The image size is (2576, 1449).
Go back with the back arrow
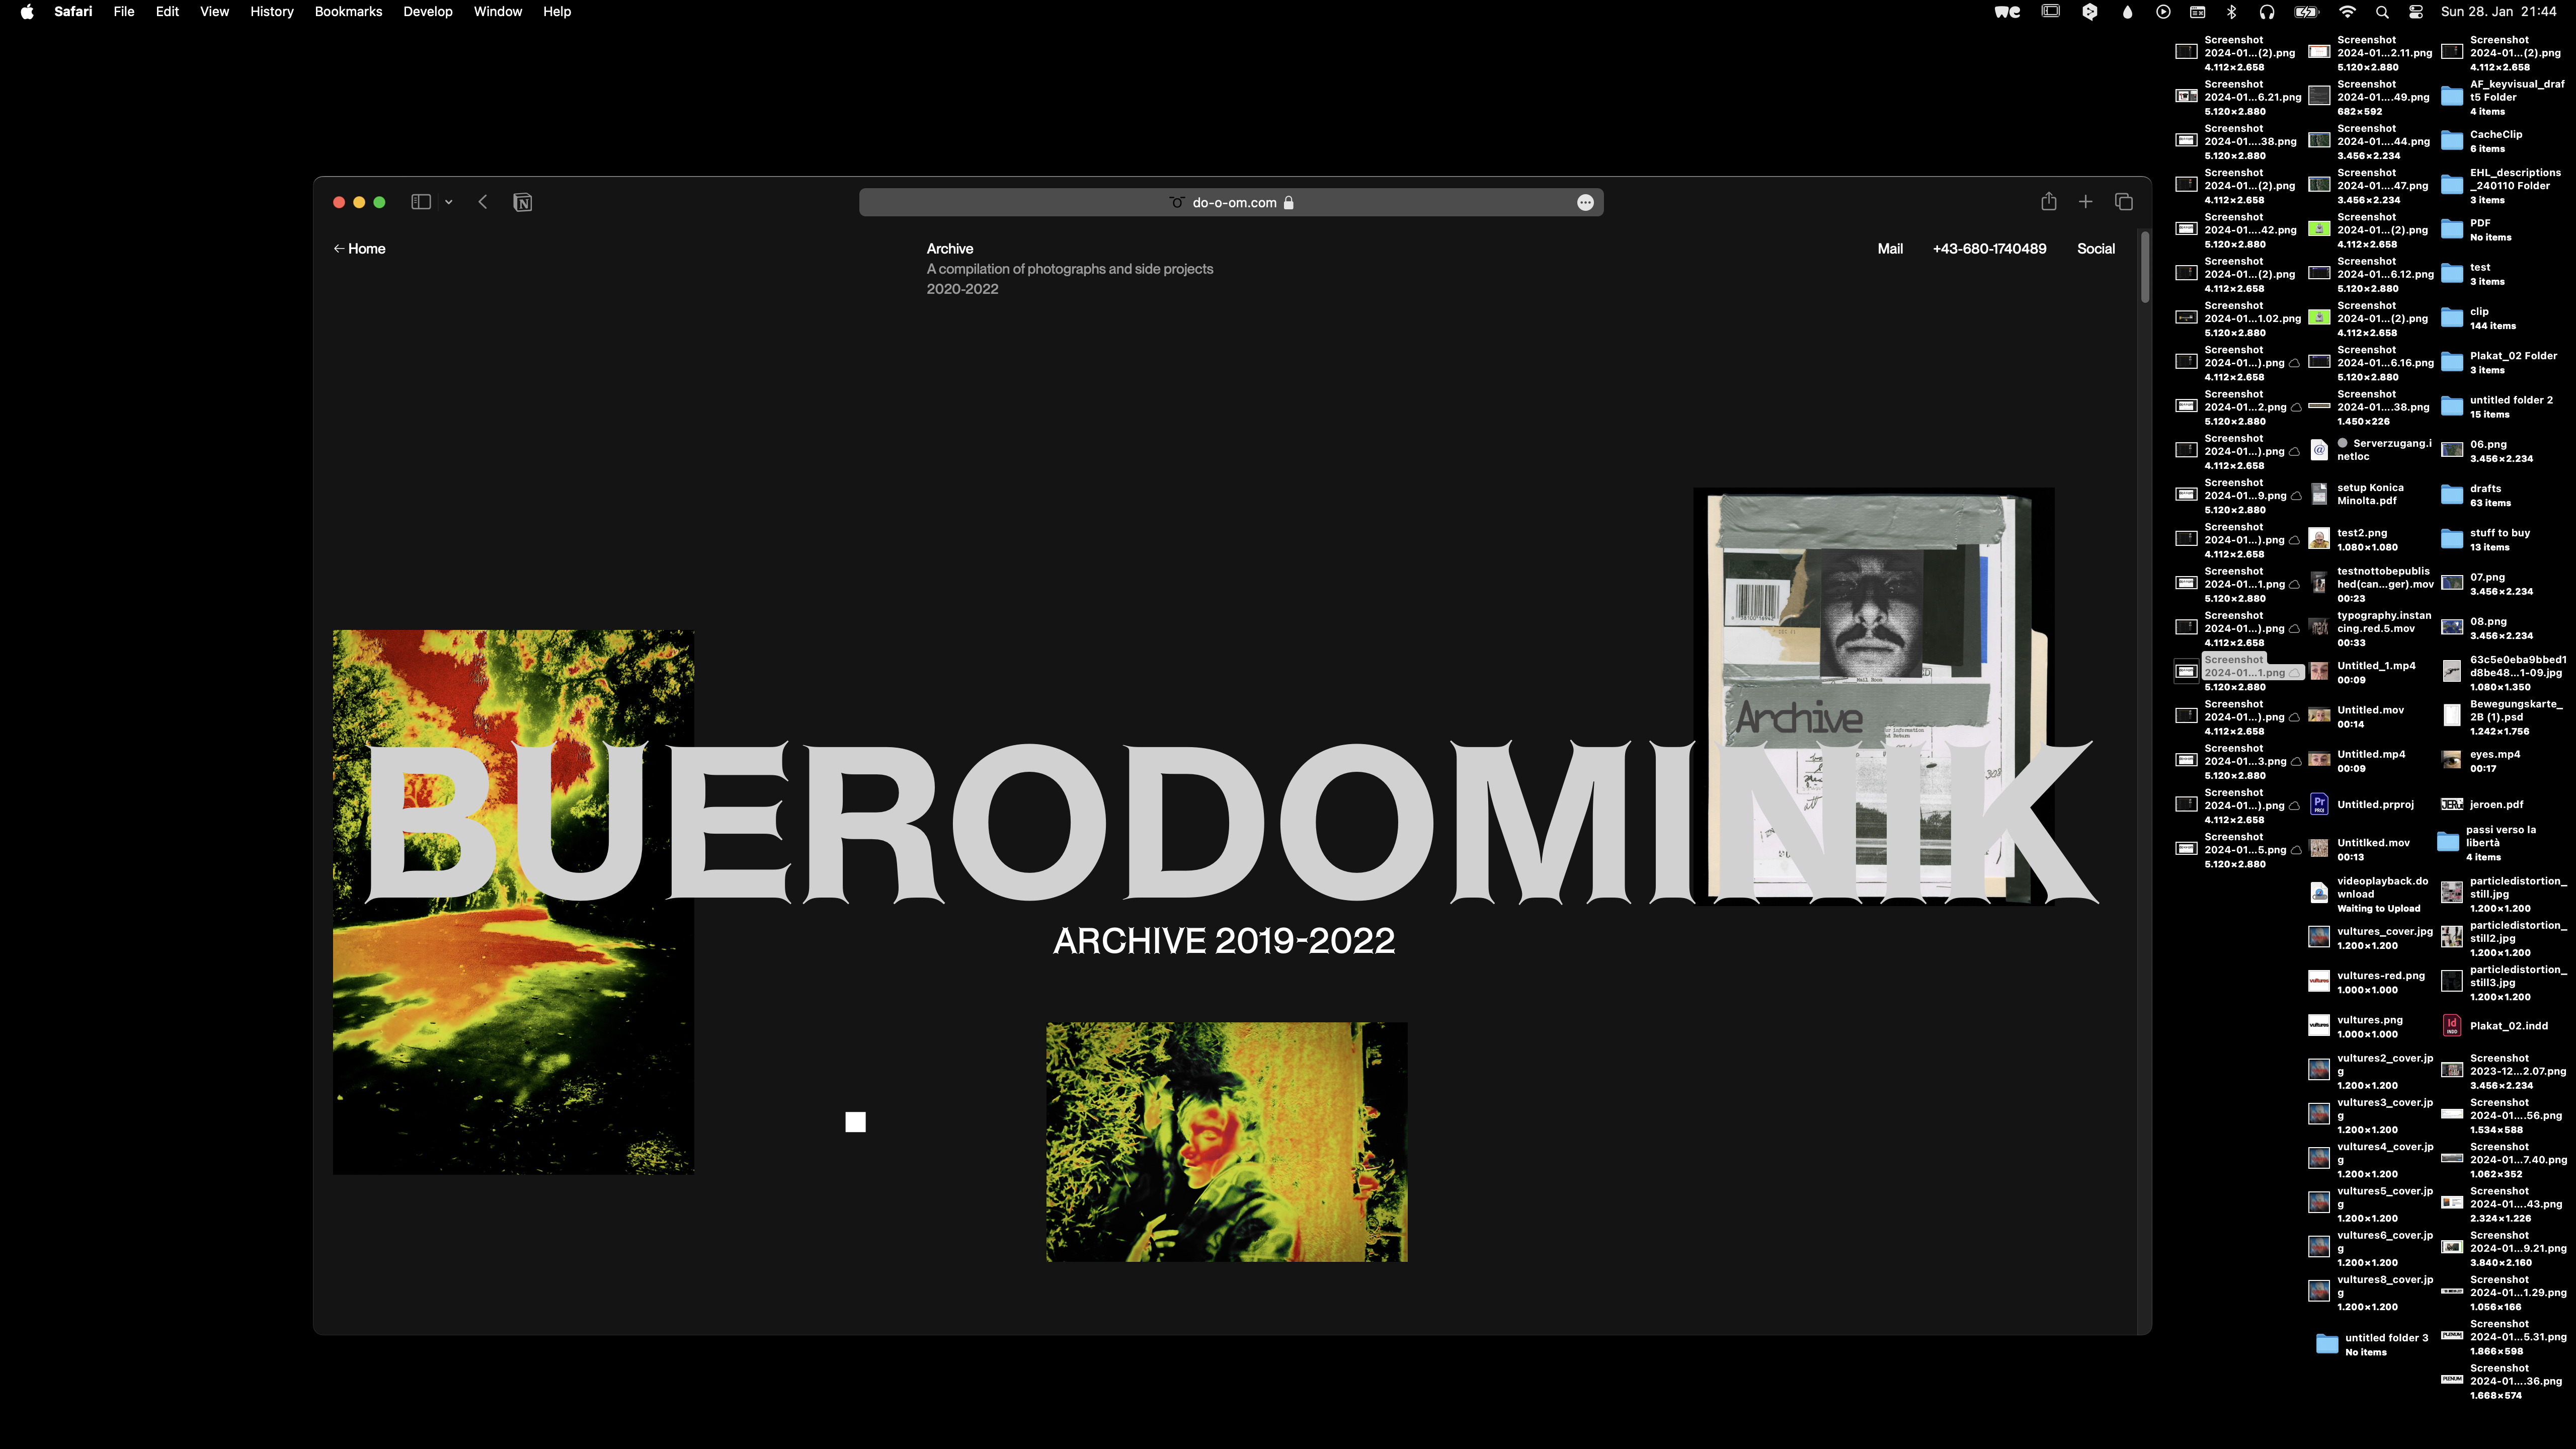point(483,202)
